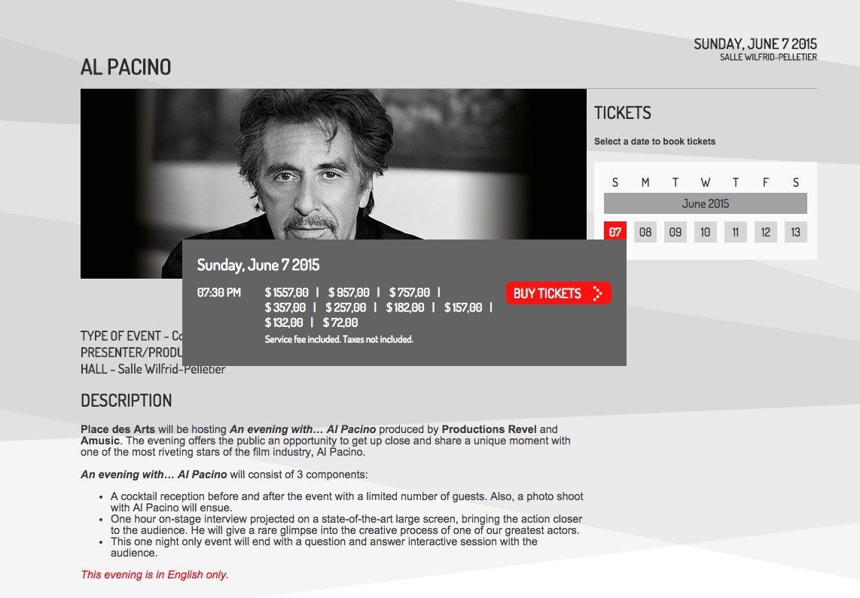
Task: Pick date 12 in the calendar
Action: tap(766, 232)
